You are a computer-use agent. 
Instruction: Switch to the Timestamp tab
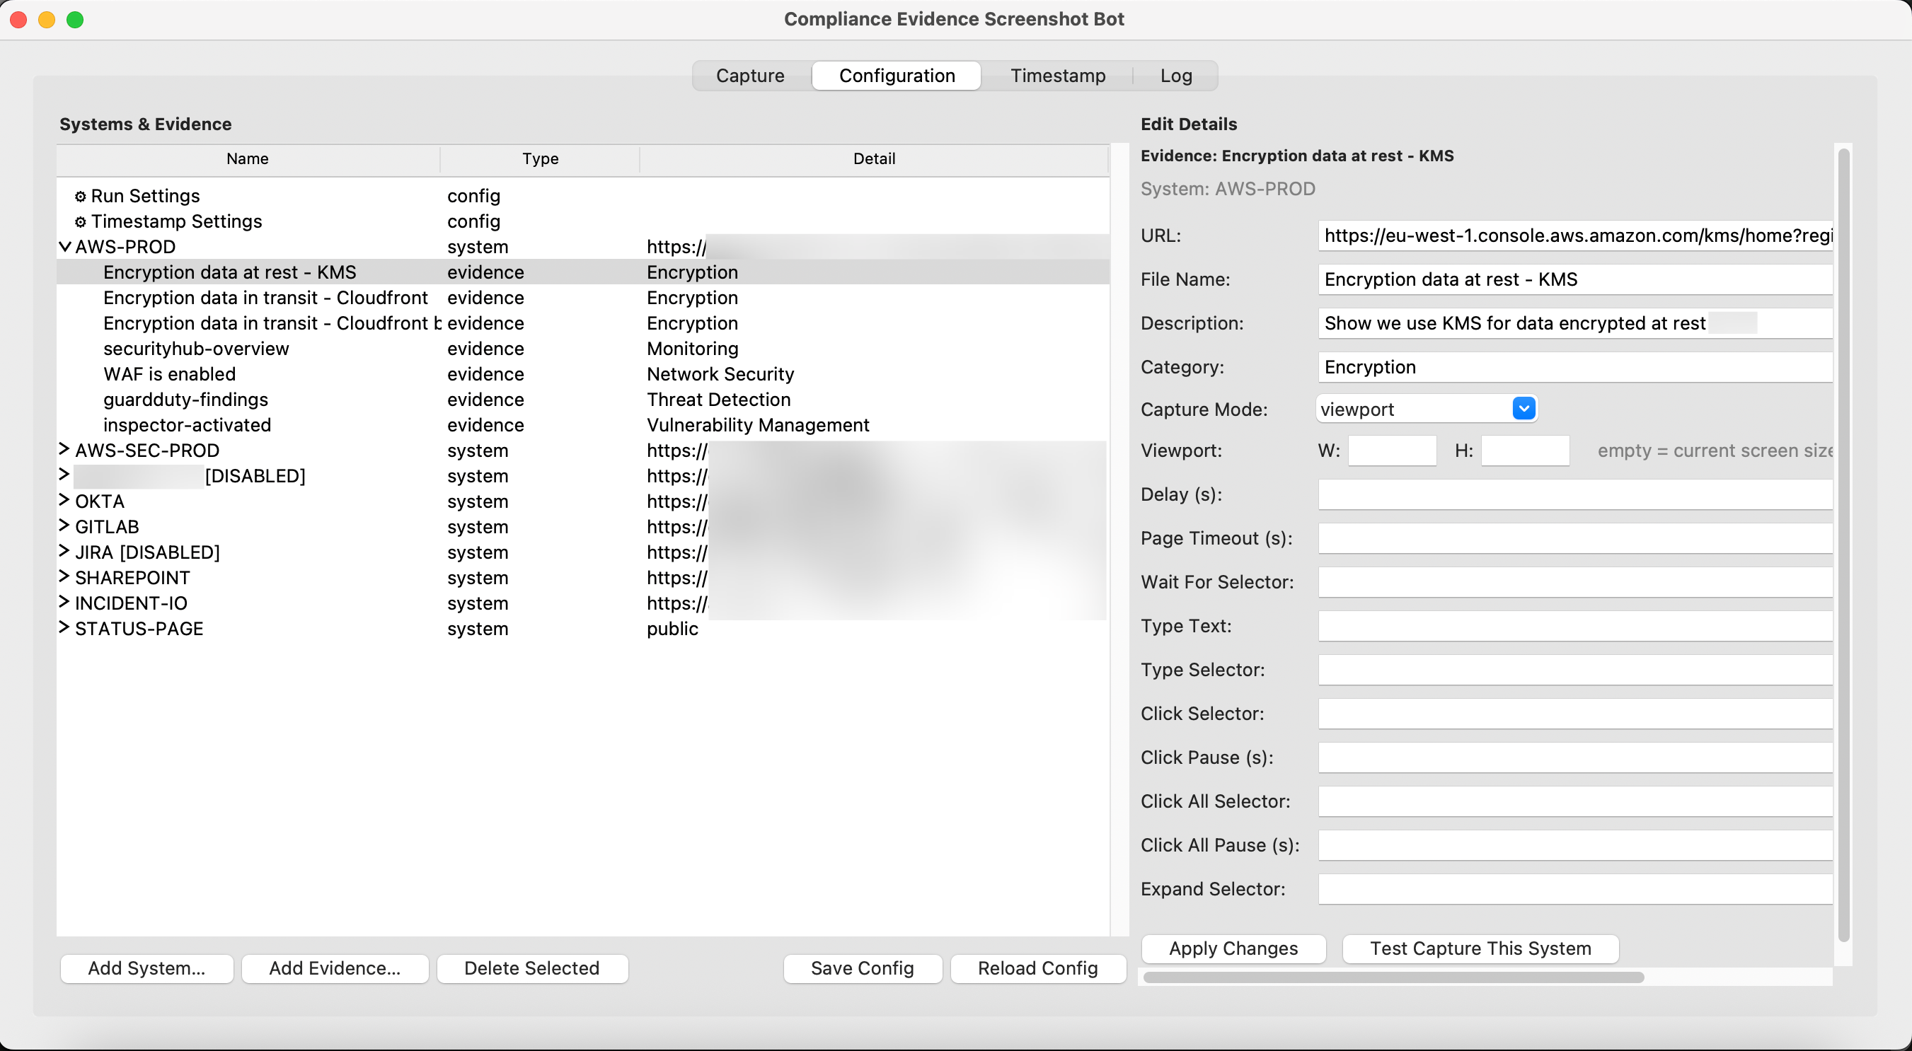[x=1058, y=75]
